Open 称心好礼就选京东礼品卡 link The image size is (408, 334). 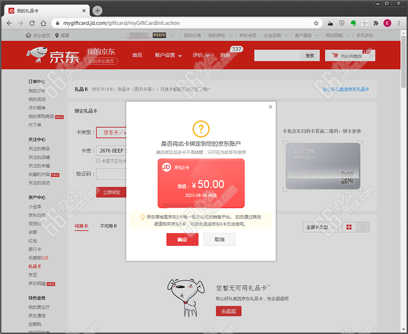click(x=346, y=89)
